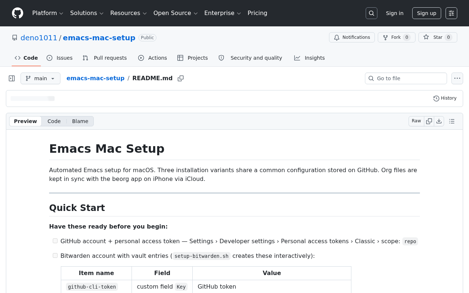Click the Quick Start heading
This screenshot has width=469, height=293.
77,208
